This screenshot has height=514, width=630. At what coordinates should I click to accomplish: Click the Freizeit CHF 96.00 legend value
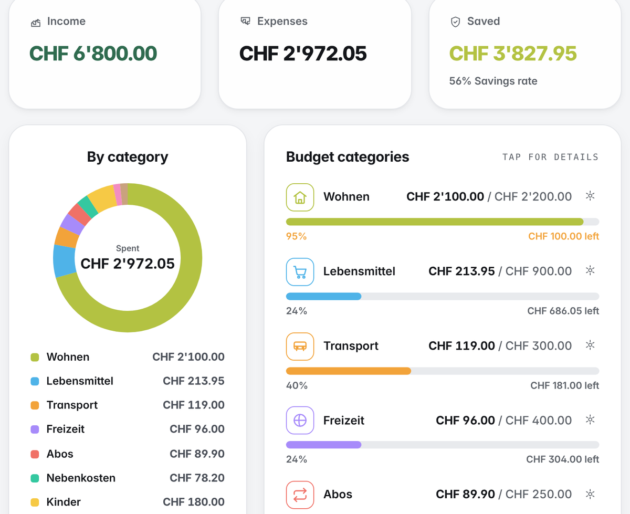pos(197,429)
